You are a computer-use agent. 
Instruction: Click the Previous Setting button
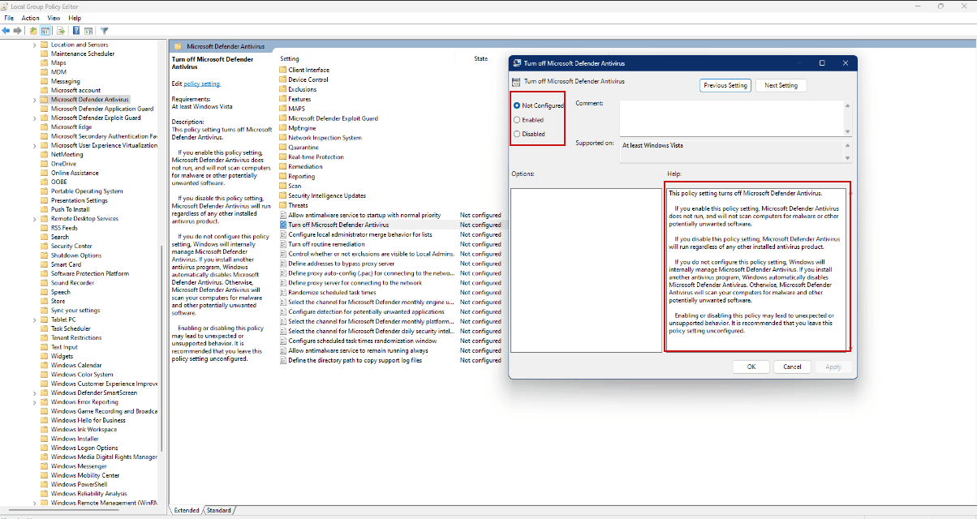point(725,85)
